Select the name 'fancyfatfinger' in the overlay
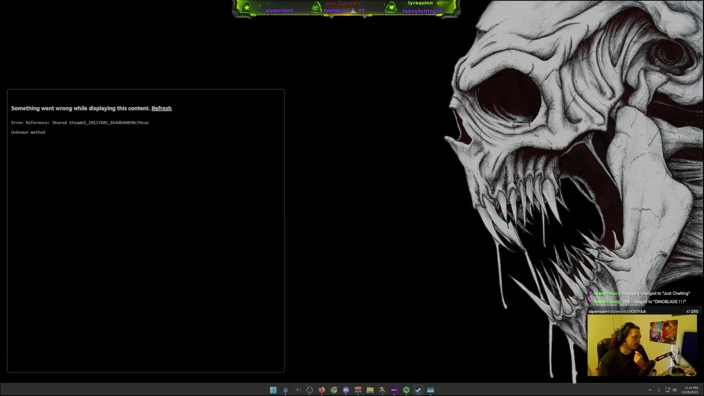This screenshot has width=704, height=396. pyautogui.click(x=422, y=11)
